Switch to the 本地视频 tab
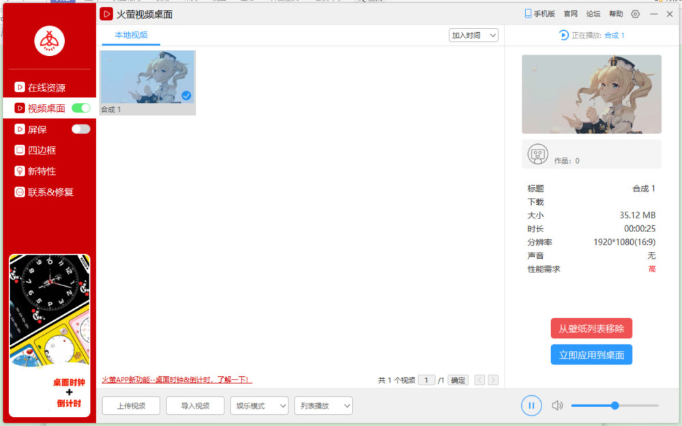682x426 pixels. point(131,35)
